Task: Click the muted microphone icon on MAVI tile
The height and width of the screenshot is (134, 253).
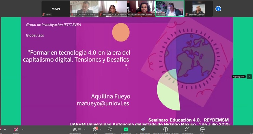Action: (x=43, y=15)
